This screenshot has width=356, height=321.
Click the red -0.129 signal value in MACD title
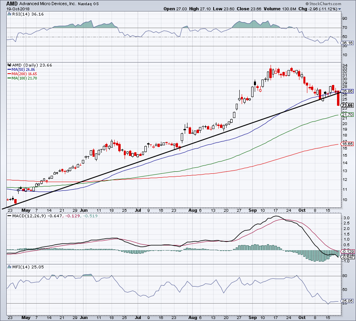coord(73,216)
